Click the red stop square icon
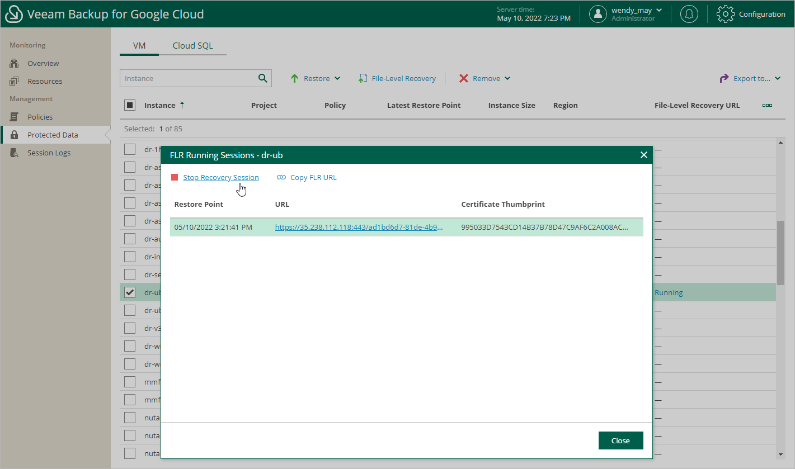This screenshot has width=795, height=469. click(x=175, y=177)
